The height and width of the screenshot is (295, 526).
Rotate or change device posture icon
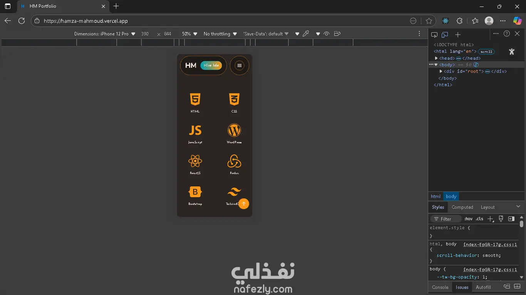337,34
